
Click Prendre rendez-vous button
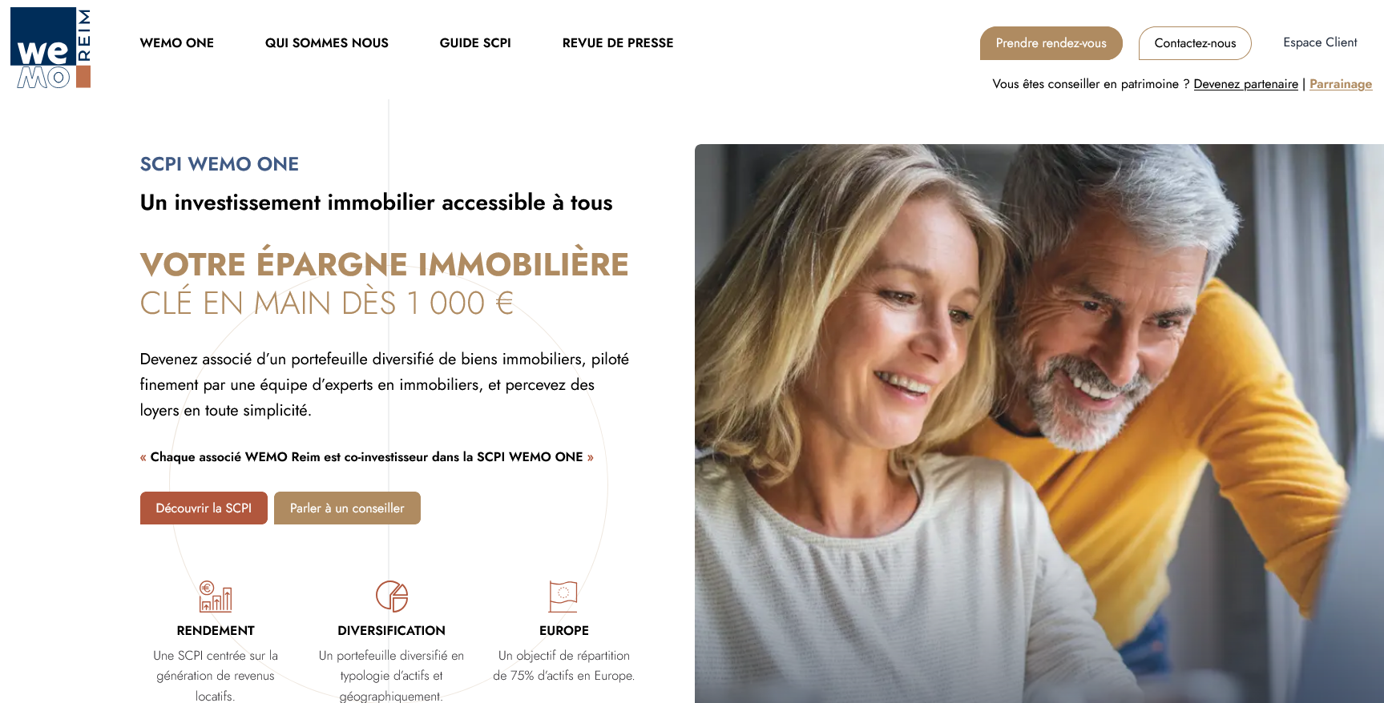[1051, 43]
